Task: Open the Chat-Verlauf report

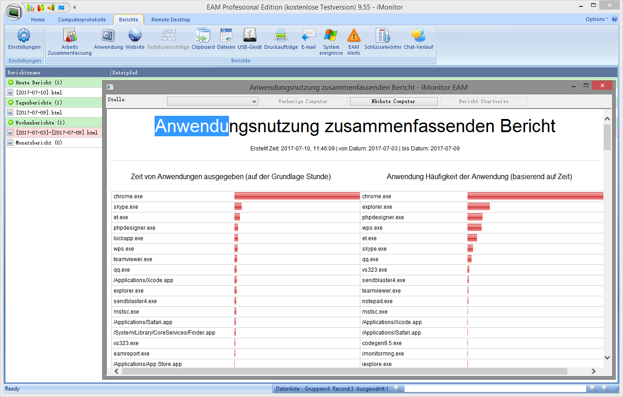Action: [418, 36]
